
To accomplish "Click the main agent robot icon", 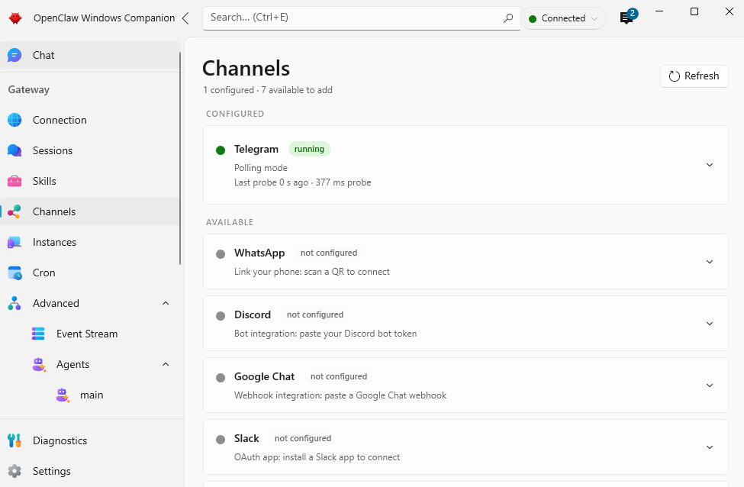I will [x=63, y=395].
